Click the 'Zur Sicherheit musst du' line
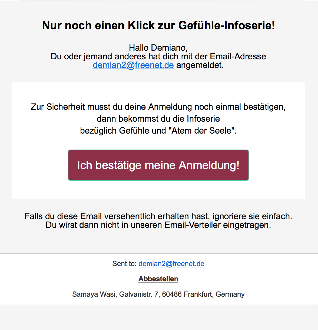318x330 pixels. (x=158, y=107)
